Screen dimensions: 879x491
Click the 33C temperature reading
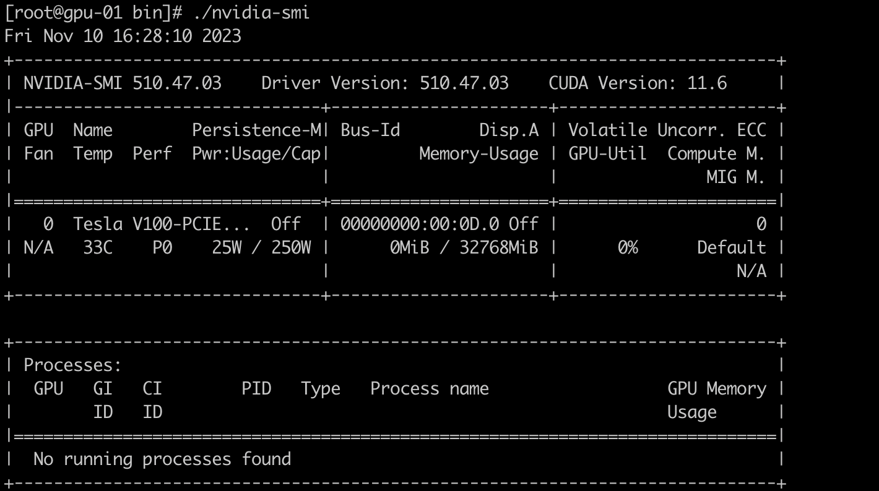click(98, 247)
